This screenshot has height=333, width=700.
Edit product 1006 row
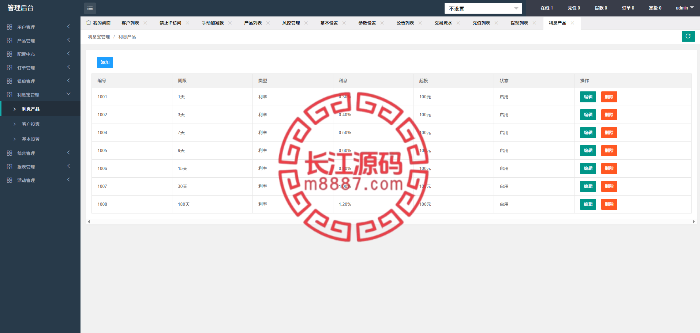pos(588,169)
